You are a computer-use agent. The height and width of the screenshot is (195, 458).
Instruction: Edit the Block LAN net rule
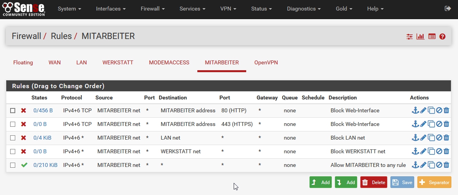tap(423, 138)
